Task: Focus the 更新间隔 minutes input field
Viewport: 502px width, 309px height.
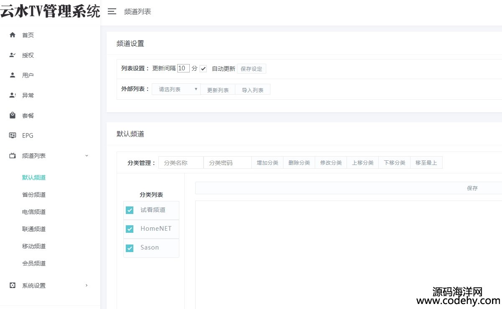Action: tap(183, 68)
